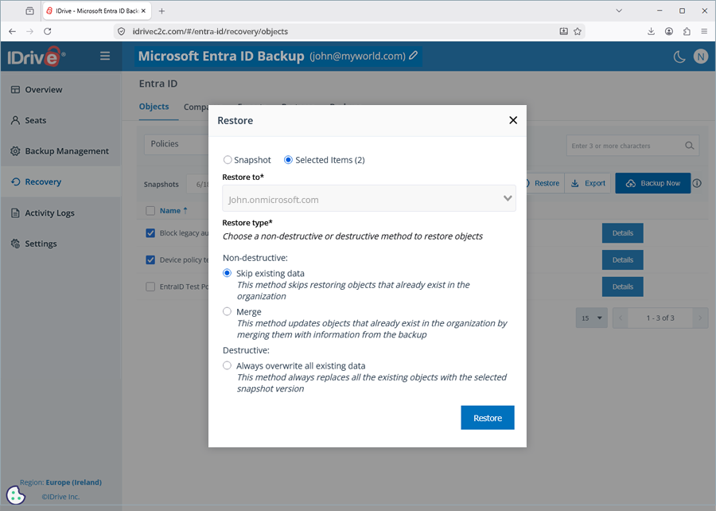This screenshot has width=716, height=511.
Task: Open the list all tabs chevron
Action: click(x=619, y=10)
